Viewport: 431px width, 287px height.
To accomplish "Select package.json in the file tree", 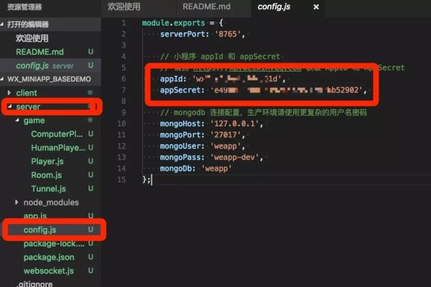I will (48, 257).
